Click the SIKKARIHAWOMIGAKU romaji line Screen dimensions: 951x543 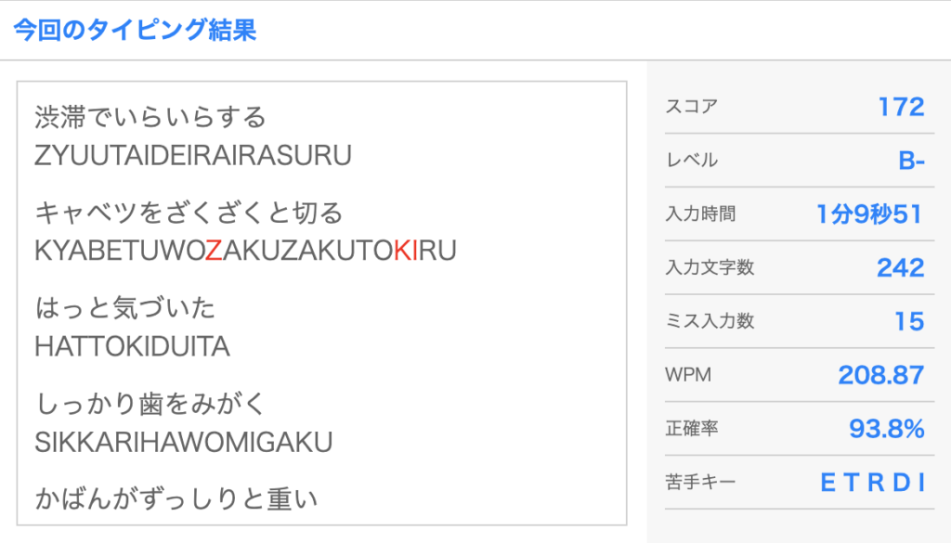pyautogui.click(x=184, y=442)
